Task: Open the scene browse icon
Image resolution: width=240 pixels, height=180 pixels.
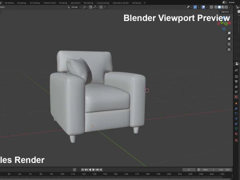Action: click(x=224, y=2)
